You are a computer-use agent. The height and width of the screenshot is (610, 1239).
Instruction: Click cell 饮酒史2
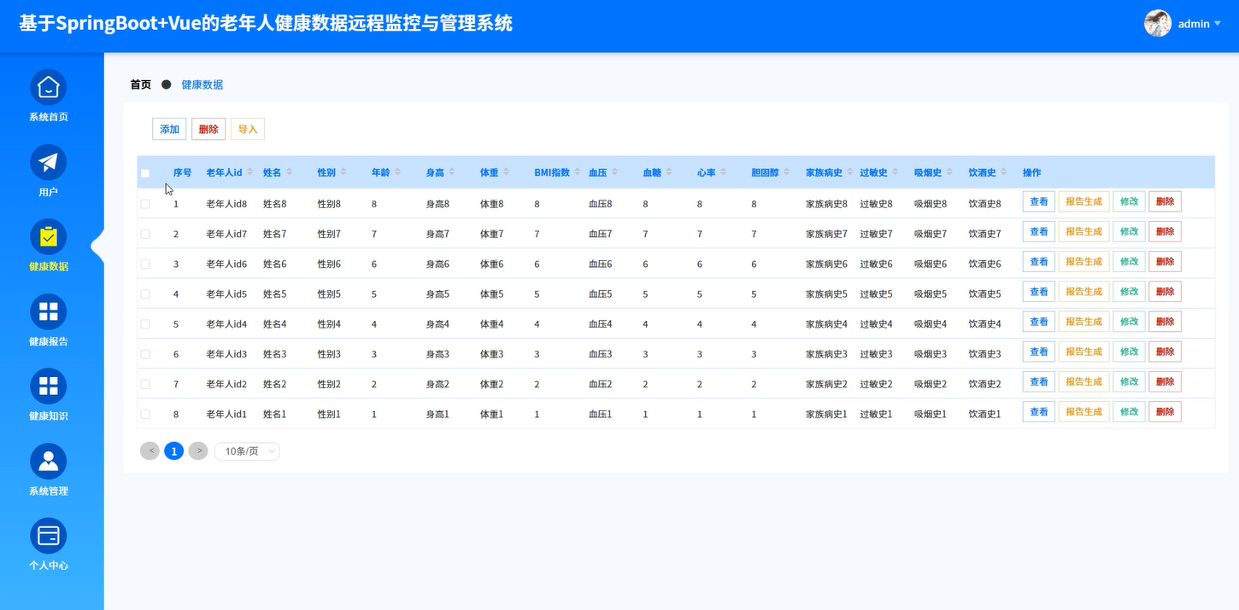tap(984, 384)
